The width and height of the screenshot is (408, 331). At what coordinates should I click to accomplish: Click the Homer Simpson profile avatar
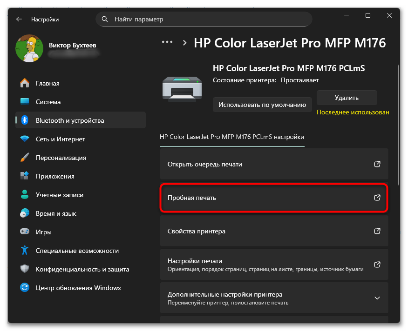click(x=29, y=49)
